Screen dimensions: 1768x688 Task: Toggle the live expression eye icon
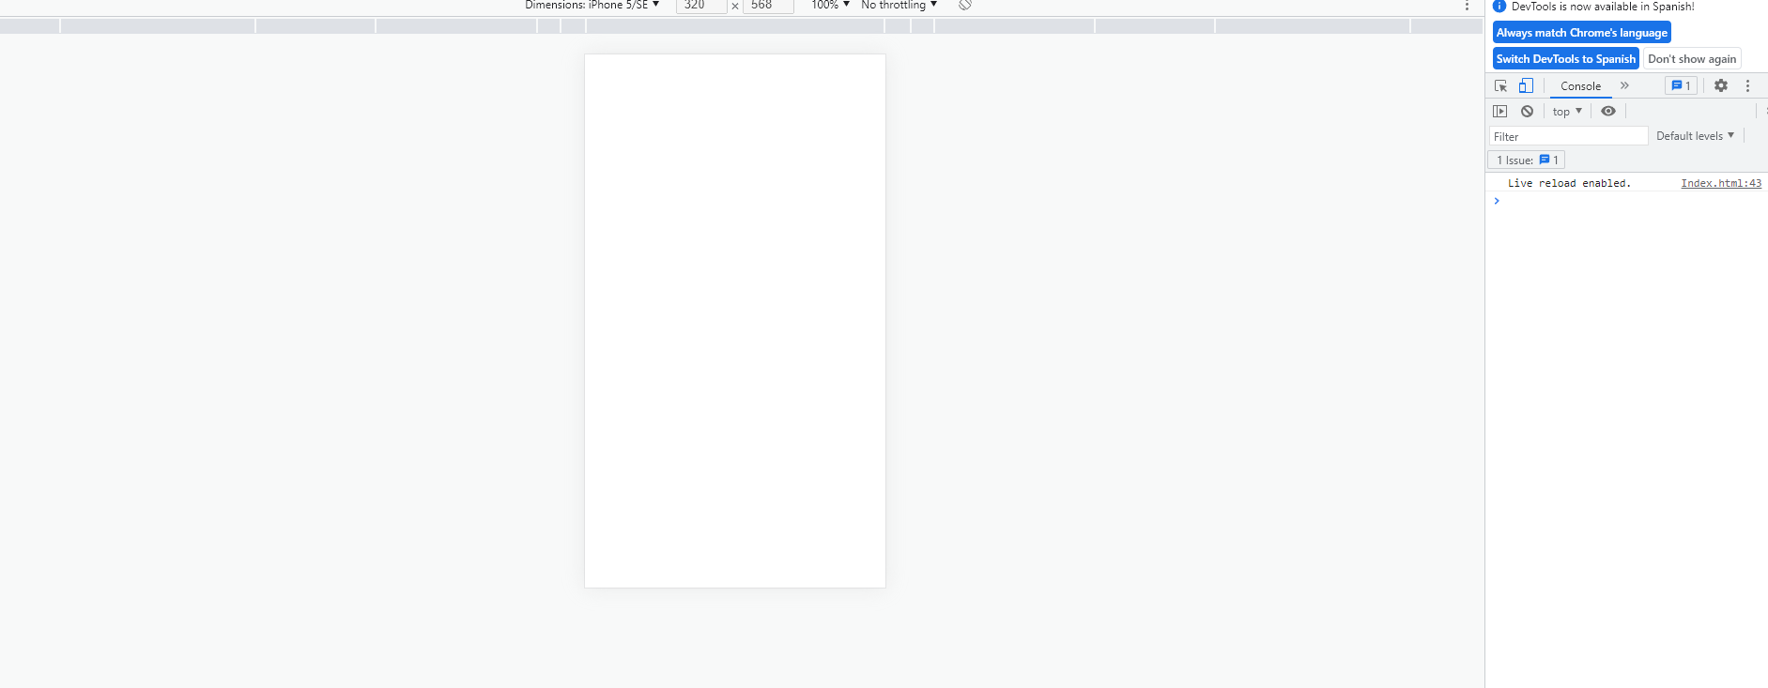click(1608, 111)
